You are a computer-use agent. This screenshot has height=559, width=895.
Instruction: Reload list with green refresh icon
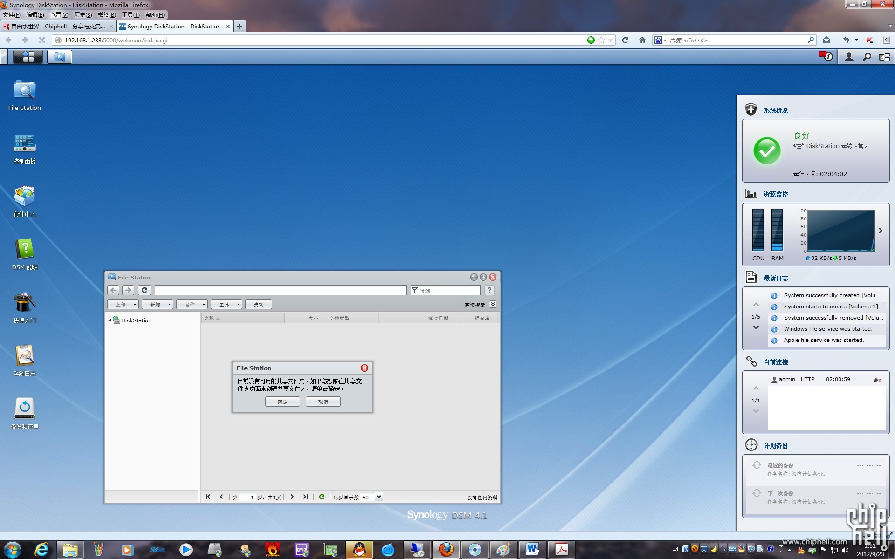(x=322, y=497)
